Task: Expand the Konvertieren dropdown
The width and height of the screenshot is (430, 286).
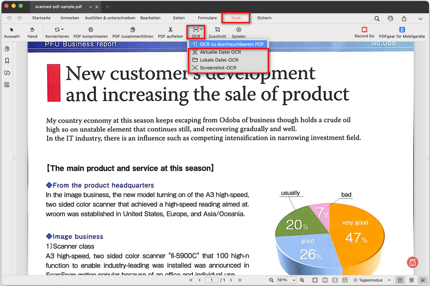Action: tap(59, 30)
